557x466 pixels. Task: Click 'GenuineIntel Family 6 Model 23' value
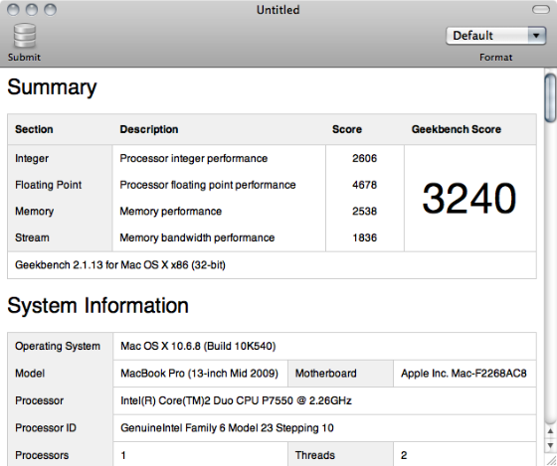coord(227,428)
